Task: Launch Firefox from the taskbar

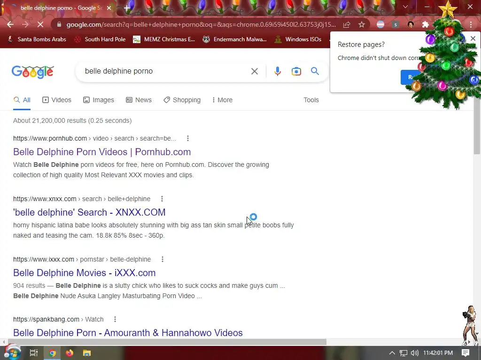Action: 70,353
